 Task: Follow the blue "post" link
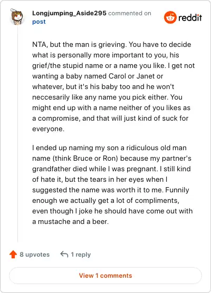39,22
